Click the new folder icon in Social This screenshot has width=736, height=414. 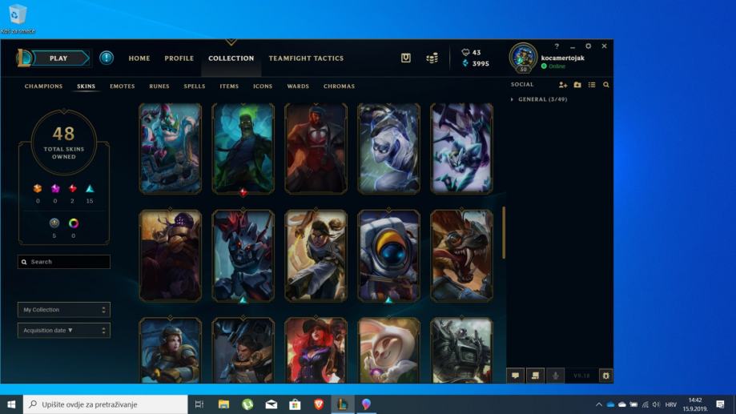[577, 85]
